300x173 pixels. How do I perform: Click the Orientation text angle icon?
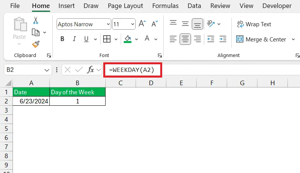pos(211,24)
